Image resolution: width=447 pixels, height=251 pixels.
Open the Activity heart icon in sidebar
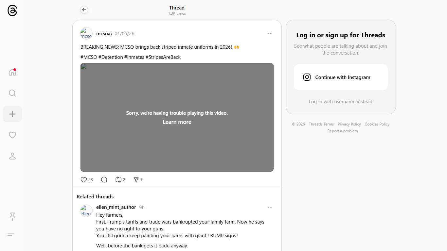(12, 135)
